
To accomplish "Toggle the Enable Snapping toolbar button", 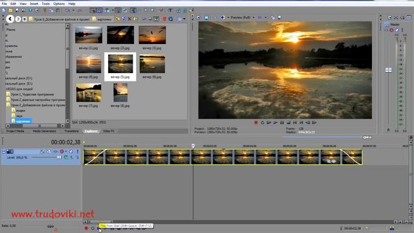I will click(93, 10).
